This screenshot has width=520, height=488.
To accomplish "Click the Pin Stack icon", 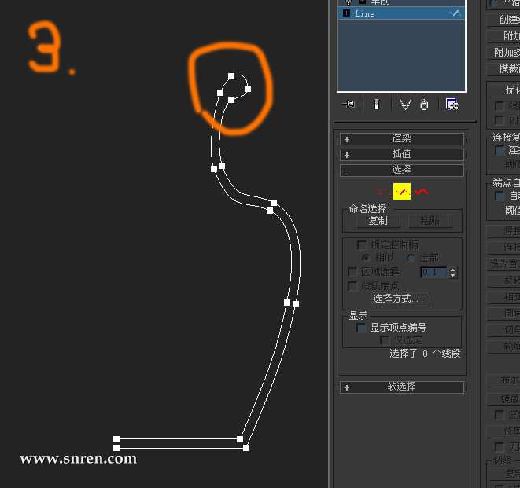I will (349, 105).
